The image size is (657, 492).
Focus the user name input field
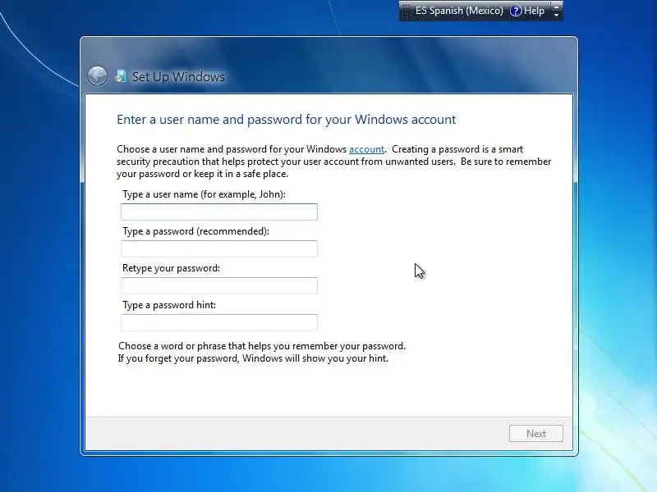[x=219, y=212]
